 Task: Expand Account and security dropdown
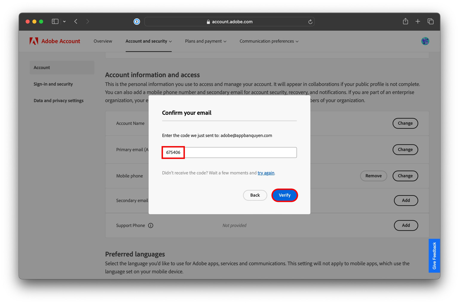(149, 41)
